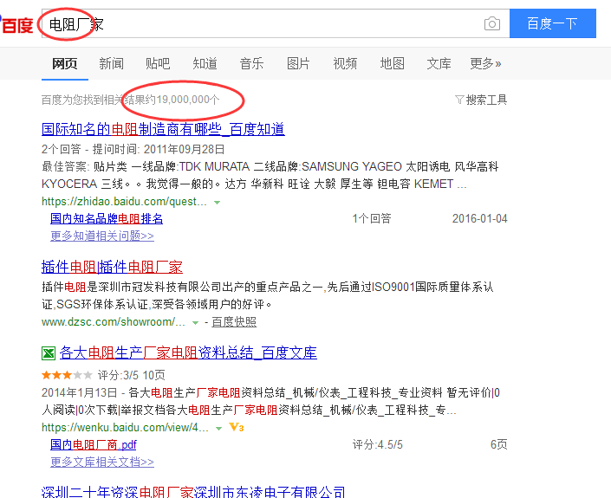
Task: Click the three-star rating icon
Action: [x=67, y=375]
